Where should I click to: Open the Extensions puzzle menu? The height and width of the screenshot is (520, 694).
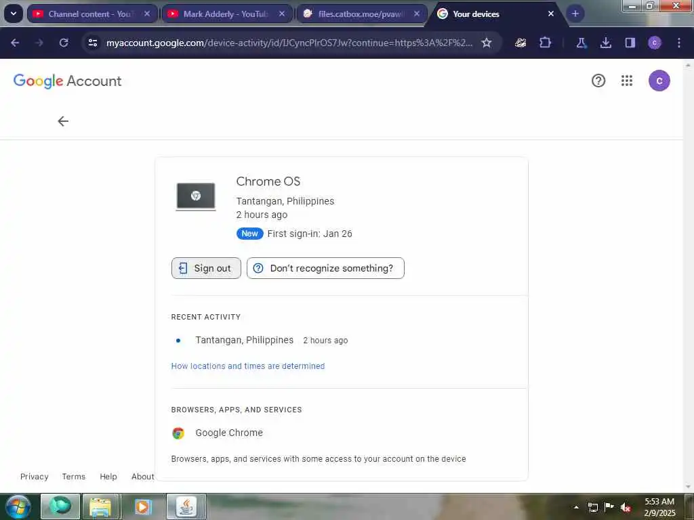pos(546,43)
